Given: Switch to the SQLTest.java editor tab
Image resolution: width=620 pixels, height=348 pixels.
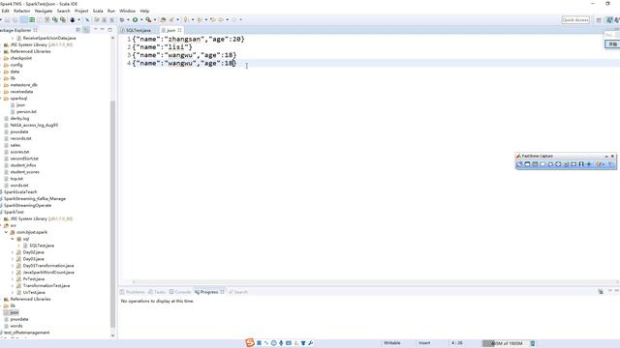Looking at the screenshot, I should 138,30.
